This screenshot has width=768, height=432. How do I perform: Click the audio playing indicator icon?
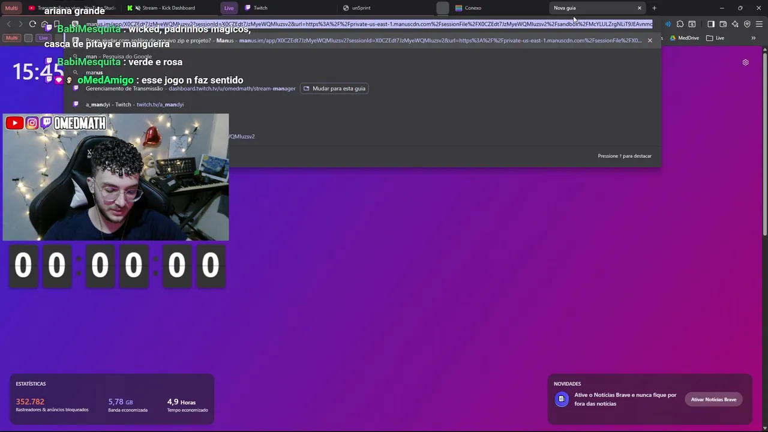pyautogui.click(x=668, y=24)
